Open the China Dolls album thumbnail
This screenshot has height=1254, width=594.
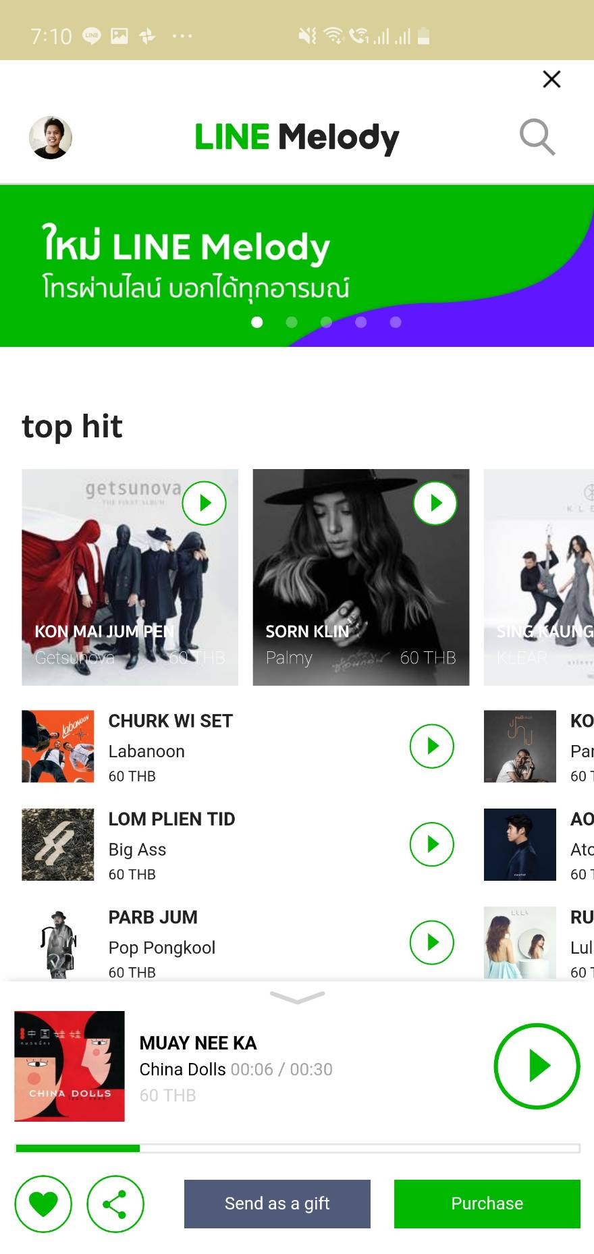point(70,1066)
